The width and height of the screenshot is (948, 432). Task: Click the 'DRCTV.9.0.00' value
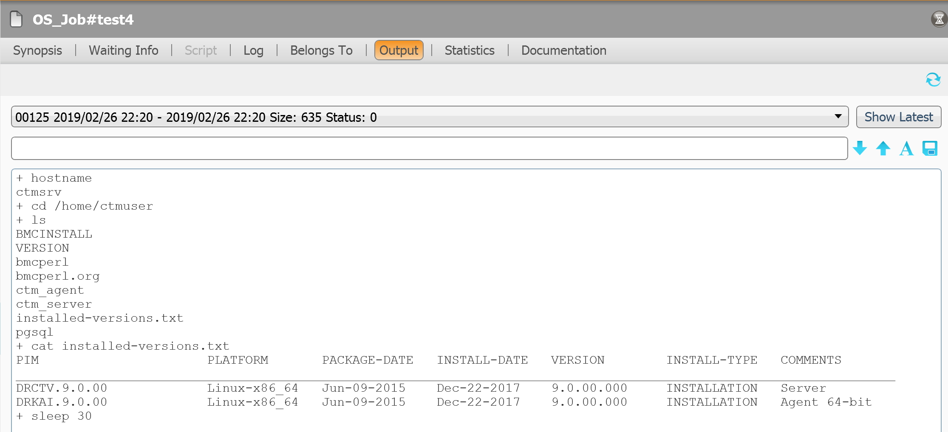62,388
